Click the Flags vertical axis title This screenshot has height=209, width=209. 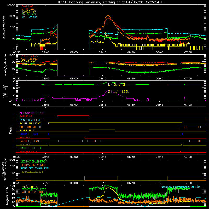coord(11,130)
